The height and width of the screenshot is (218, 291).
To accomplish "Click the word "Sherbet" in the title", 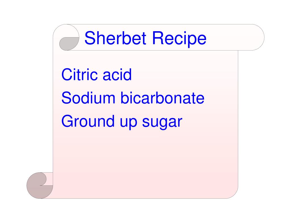I will (x=115, y=38).
